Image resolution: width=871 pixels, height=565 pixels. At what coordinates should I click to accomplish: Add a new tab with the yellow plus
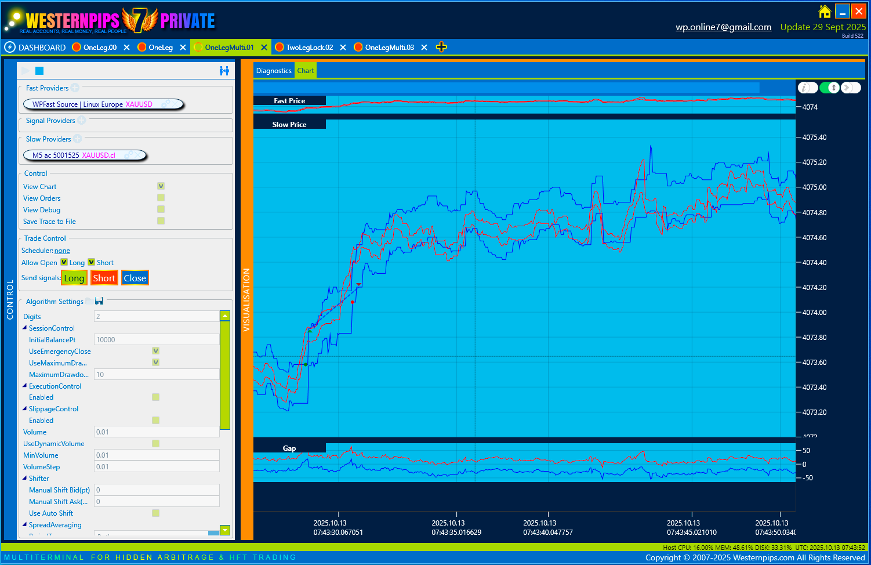(x=441, y=47)
